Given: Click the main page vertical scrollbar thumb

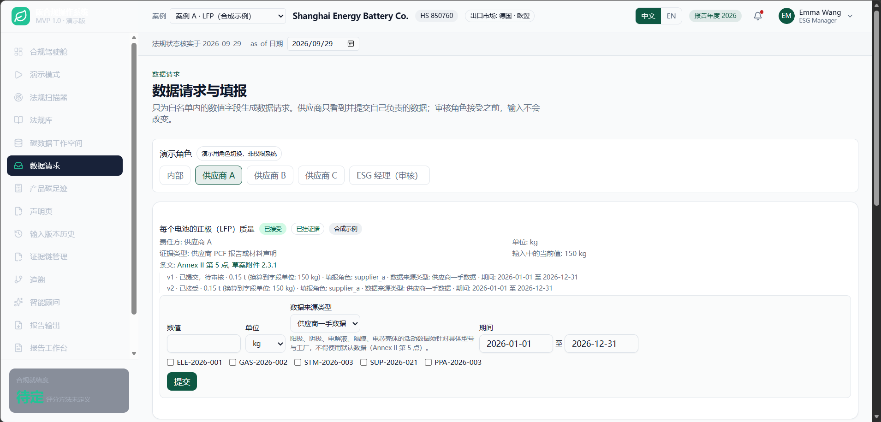Looking at the screenshot, I should (x=876, y=107).
